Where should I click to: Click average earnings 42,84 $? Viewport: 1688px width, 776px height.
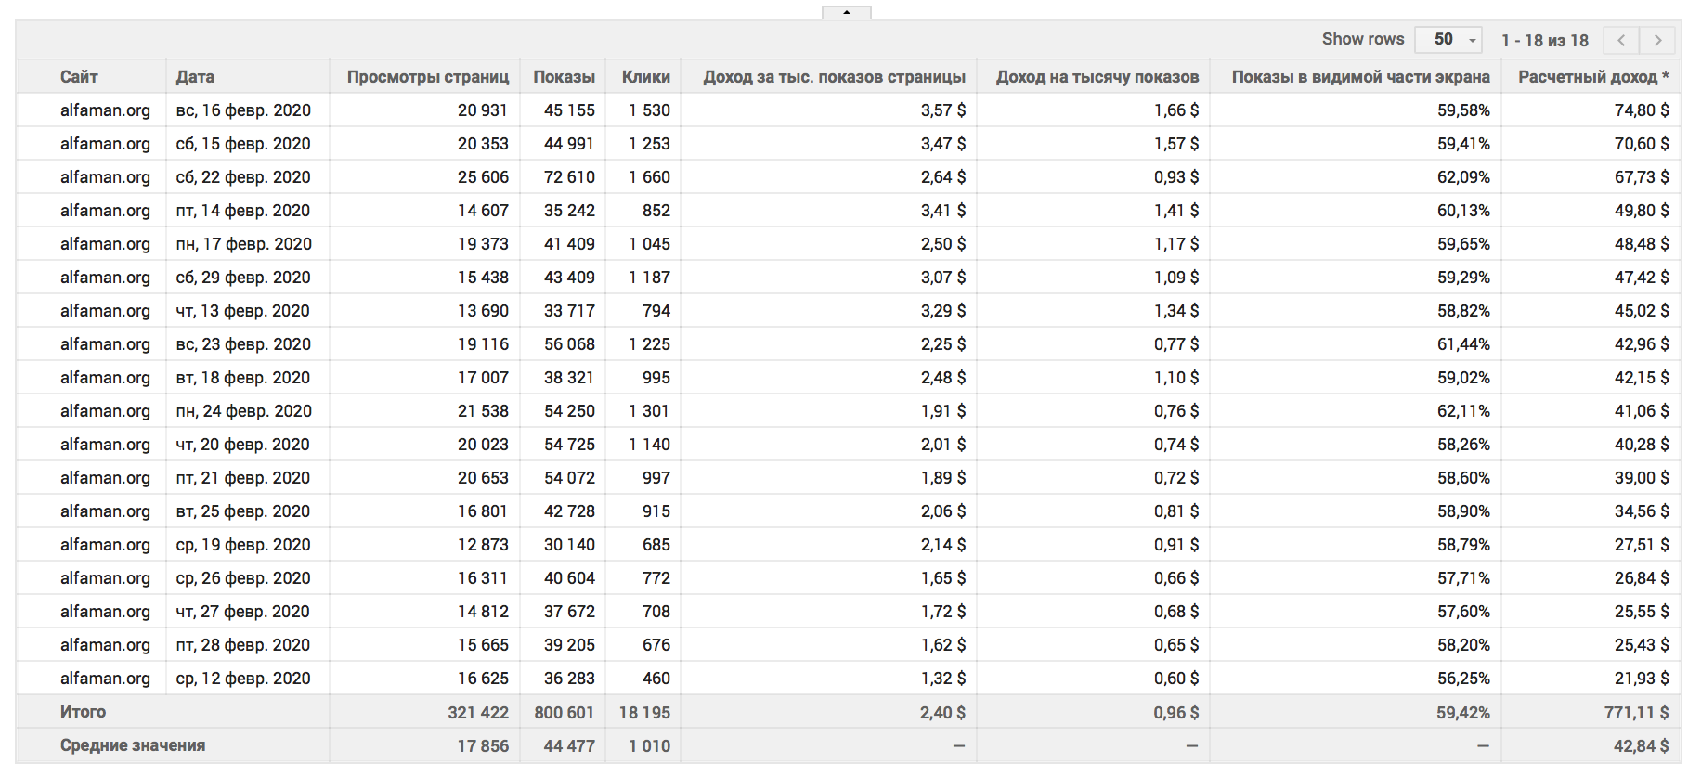coord(1642,746)
